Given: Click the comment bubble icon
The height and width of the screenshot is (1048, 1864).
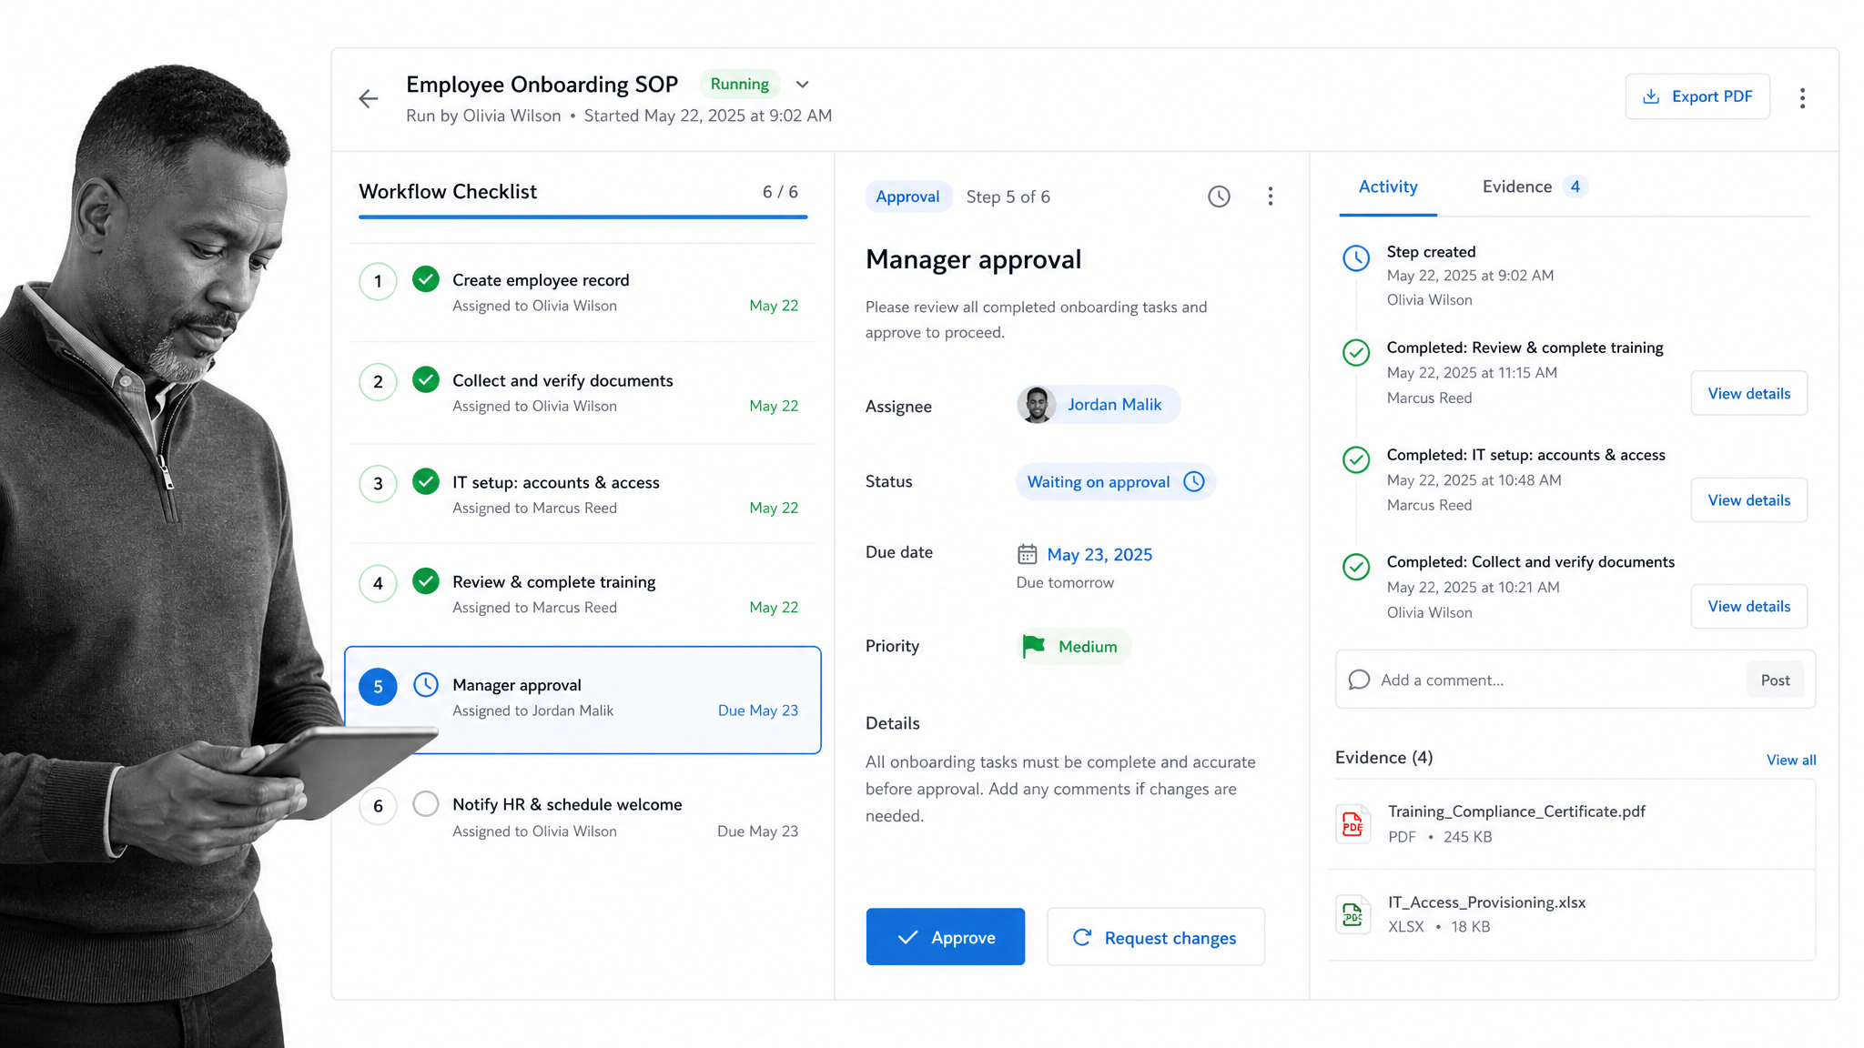Looking at the screenshot, I should click(1359, 680).
